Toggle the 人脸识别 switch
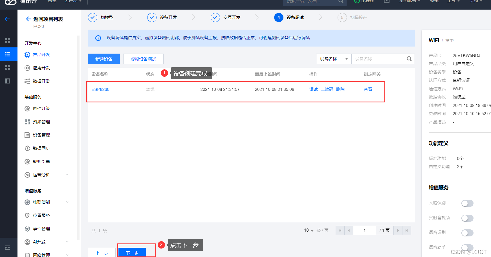This screenshot has height=257, width=491. 467,203
